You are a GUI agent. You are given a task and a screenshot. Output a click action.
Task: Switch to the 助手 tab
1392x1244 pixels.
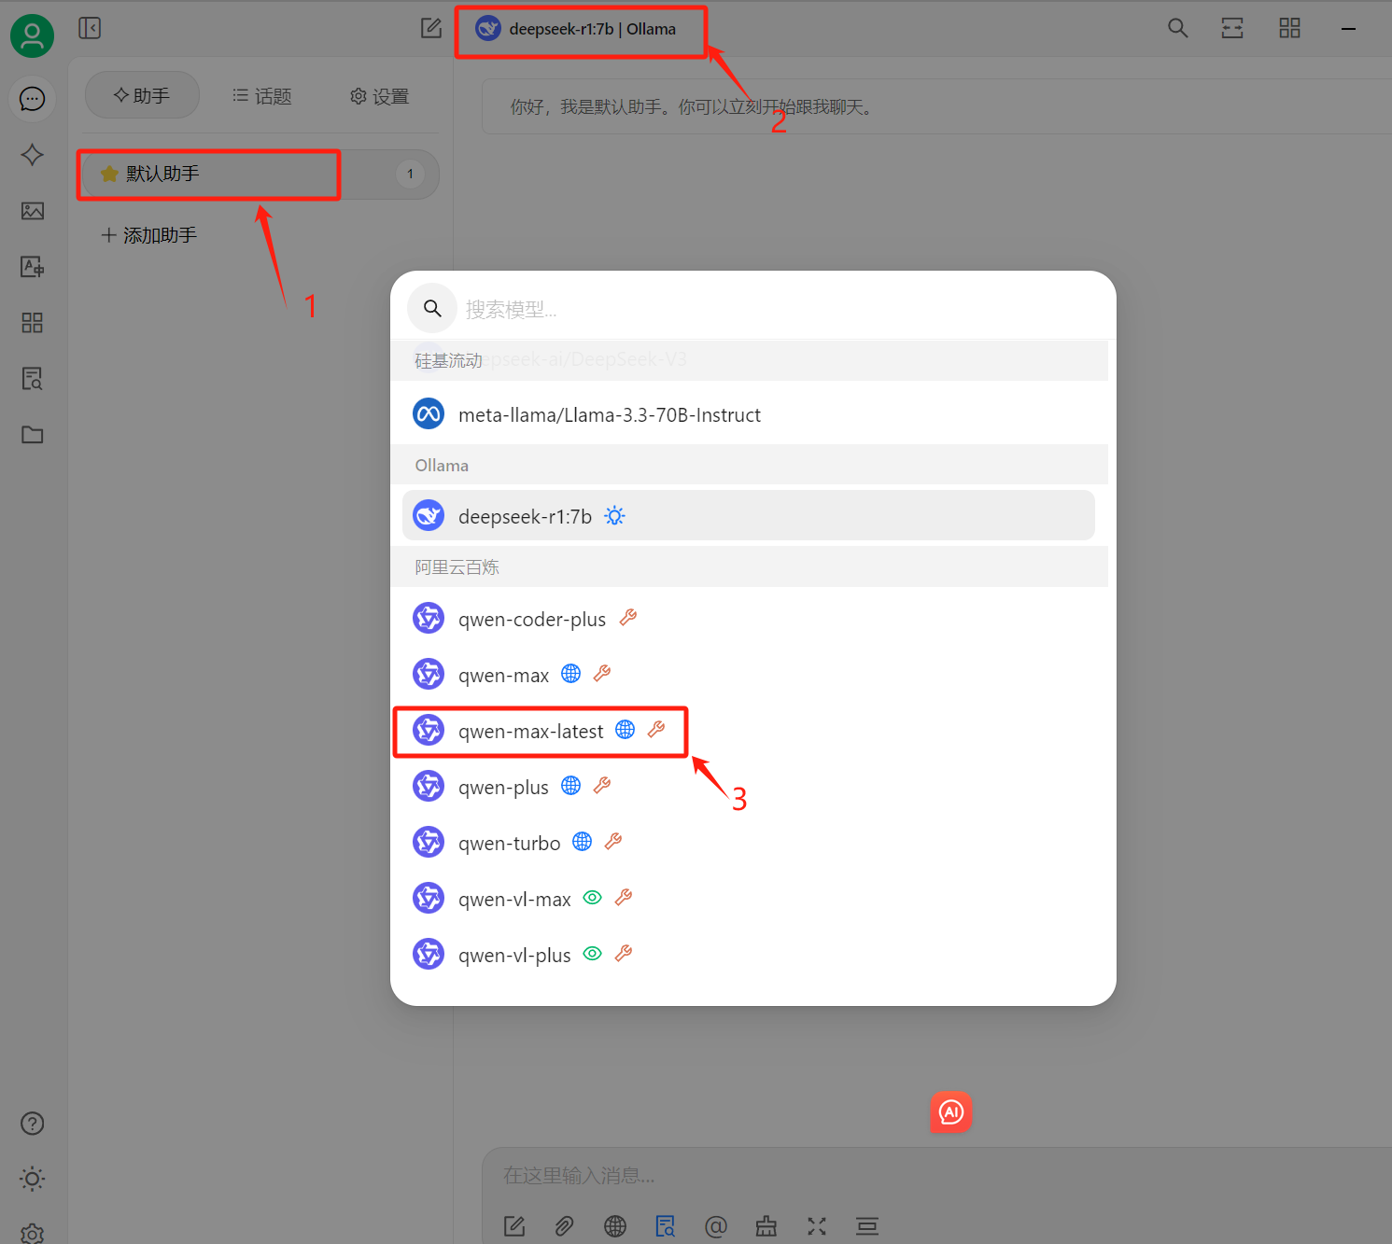[142, 95]
